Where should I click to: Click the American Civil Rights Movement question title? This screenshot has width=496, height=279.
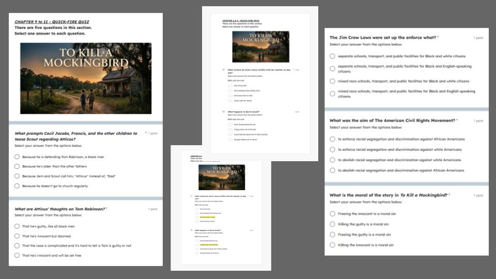point(392,120)
